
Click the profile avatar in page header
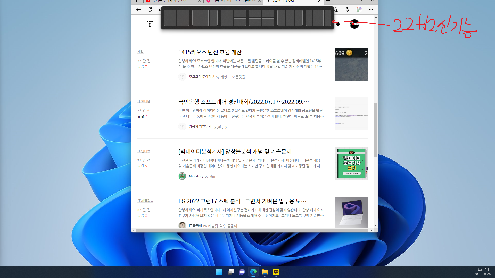coord(354,24)
